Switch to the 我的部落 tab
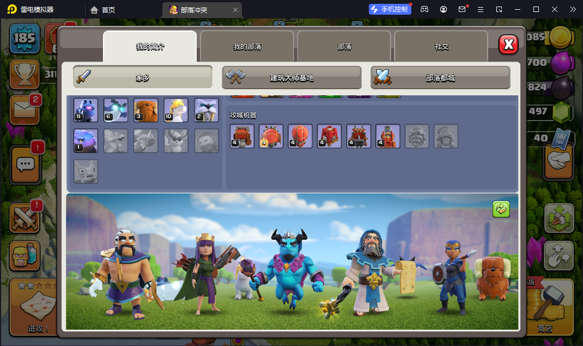The image size is (583, 346). (247, 46)
